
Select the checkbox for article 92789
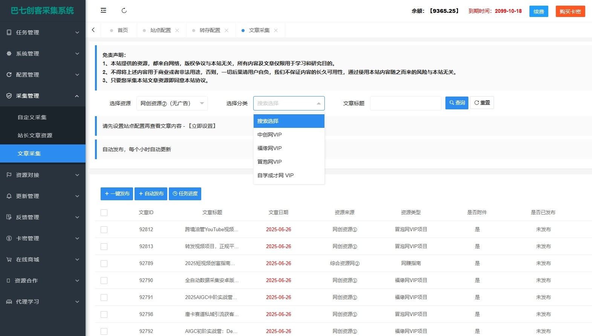pyautogui.click(x=104, y=264)
